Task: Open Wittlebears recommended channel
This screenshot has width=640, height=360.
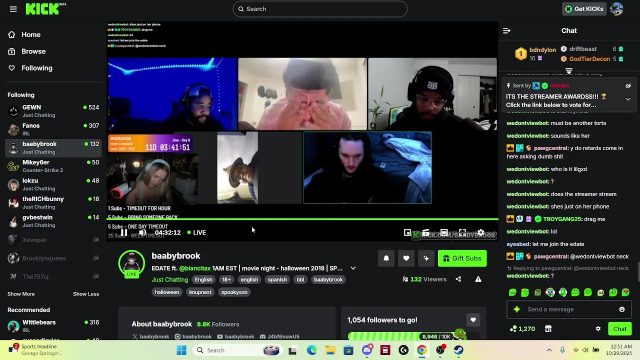Action: (x=53, y=326)
